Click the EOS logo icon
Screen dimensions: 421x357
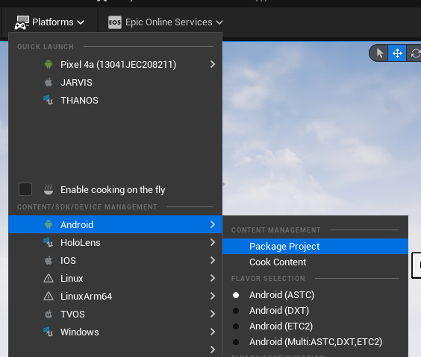[x=115, y=22]
